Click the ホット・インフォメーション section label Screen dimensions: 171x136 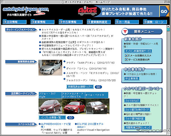[x=21, y=29]
